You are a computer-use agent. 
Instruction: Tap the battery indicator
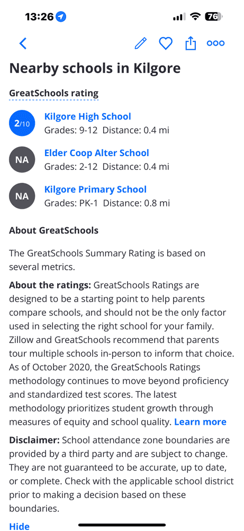click(x=214, y=16)
